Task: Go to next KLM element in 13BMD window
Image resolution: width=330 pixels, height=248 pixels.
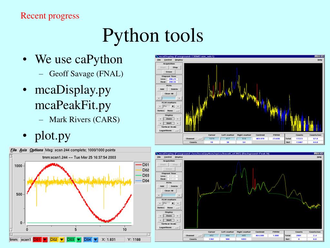Action: point(178,106)
